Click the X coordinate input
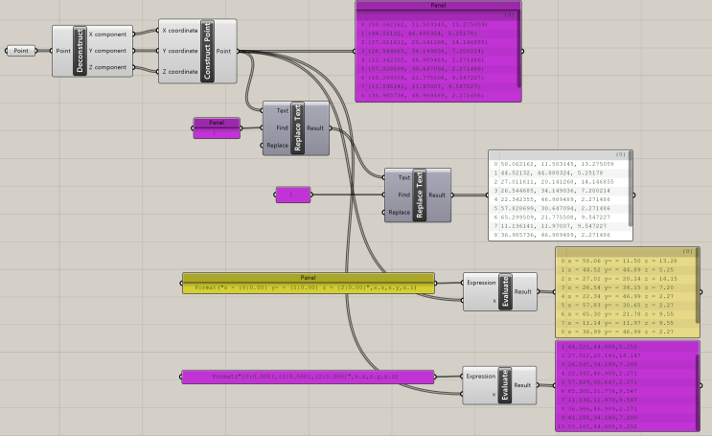712x436 pixels. coord(180,31)
